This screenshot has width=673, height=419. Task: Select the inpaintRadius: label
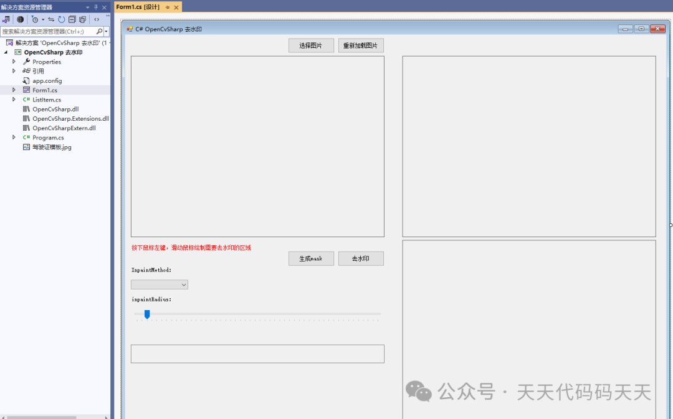(x=151, y=299)
